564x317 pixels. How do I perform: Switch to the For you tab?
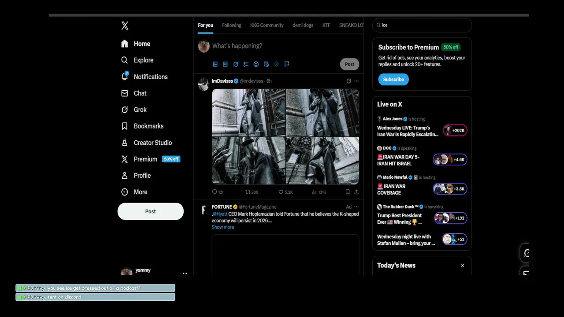point(205,25)
